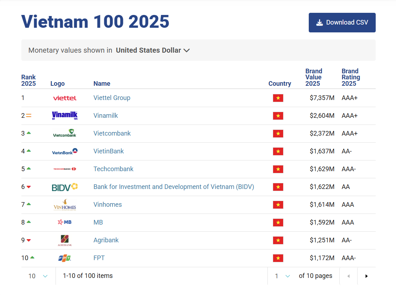Viewport: 396px width, 295px height.
Task: Click the Vinamilk logo
Action: click(64, 115)
